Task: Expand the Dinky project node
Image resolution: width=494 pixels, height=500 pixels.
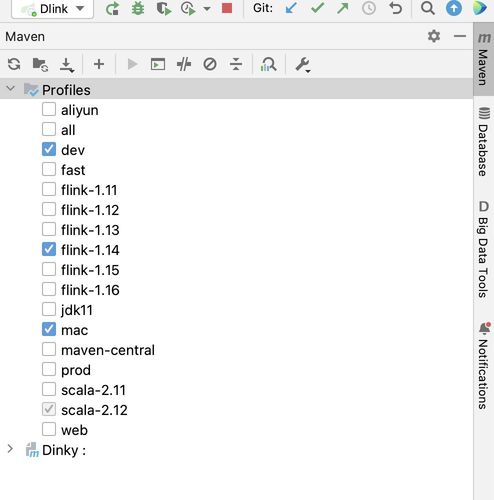Action: pyautogui.click(x=11, y=449)
